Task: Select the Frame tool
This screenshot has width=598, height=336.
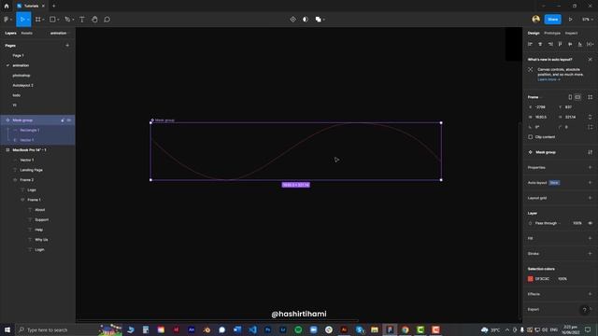Action: 38,20
